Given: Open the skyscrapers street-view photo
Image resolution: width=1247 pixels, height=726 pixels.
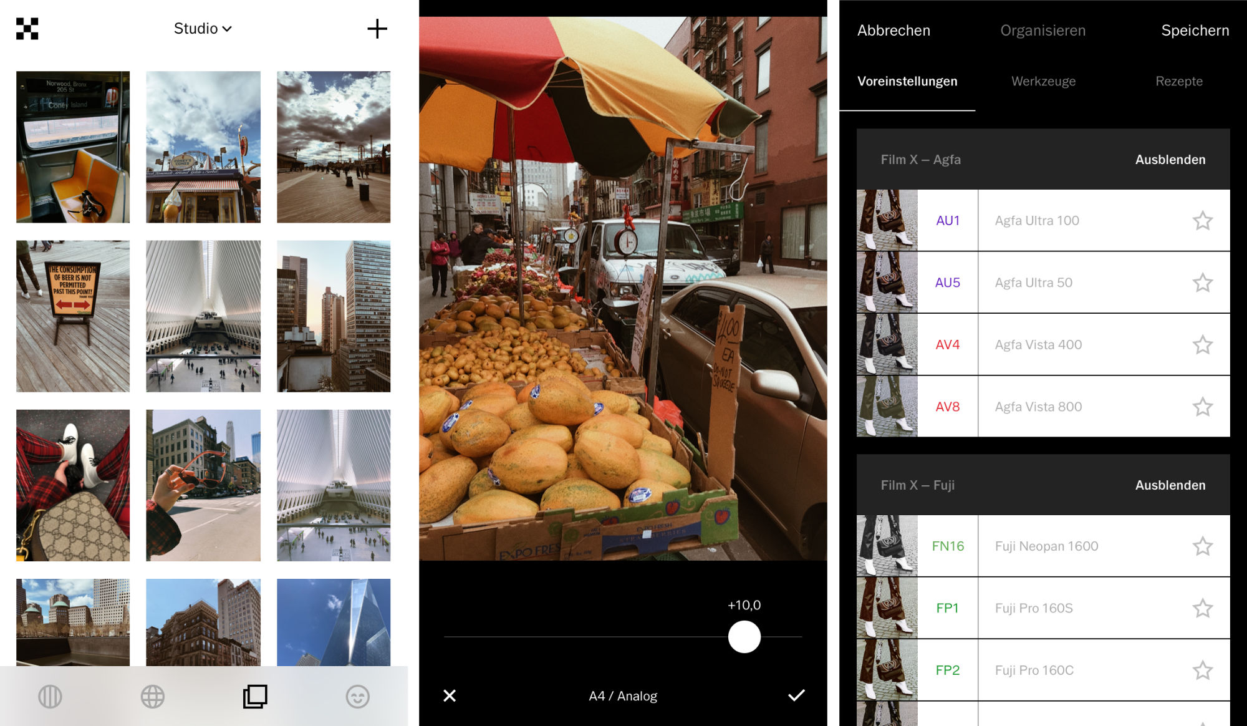Looking at the screenshot, I should (334, 316).
